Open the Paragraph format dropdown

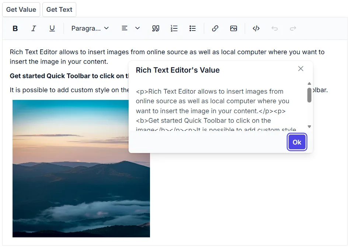point(90,28)
